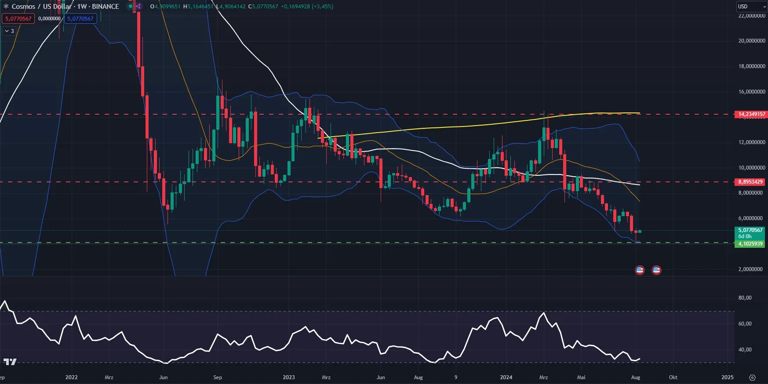Click the blue buy price box 5,0770567
This screenshot has height=384, width=768.
pos(80,19)
